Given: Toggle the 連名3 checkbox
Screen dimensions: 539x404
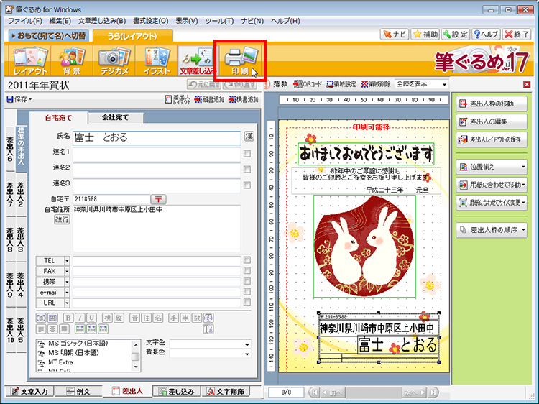Looking at the screenshot, I should pos(247,185).
